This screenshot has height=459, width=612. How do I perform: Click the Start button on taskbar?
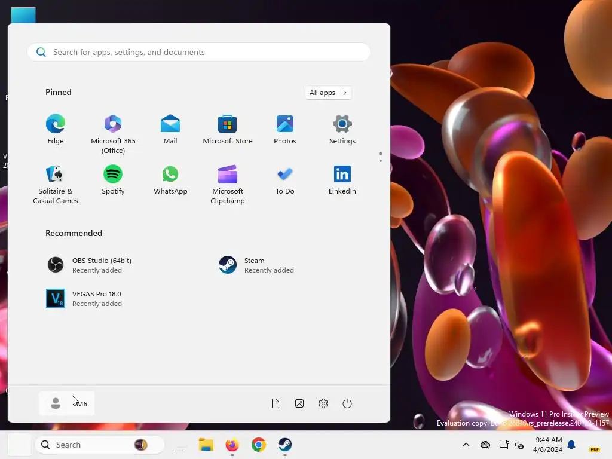pos(19,445)
